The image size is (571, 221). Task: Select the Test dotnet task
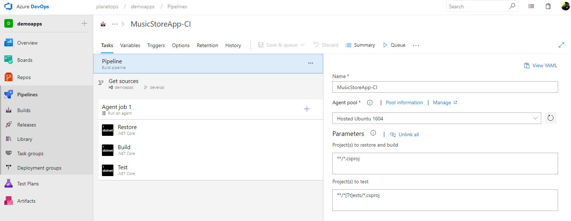(211, 170)
